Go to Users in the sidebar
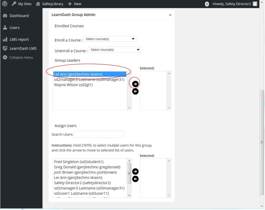 pyautogui.click(x=14, y=28)
